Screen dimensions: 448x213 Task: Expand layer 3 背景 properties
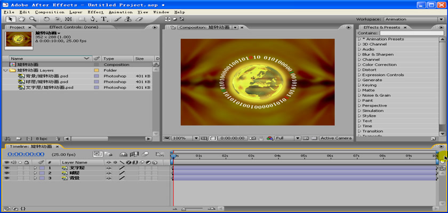tap(35, 178)
